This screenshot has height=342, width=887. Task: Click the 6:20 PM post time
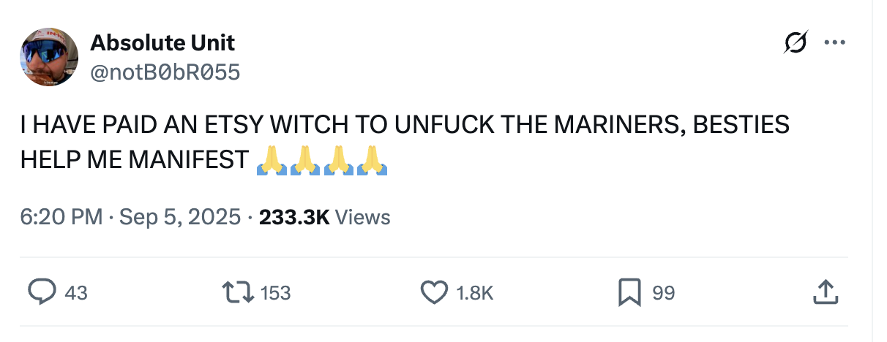click(61, 217)
